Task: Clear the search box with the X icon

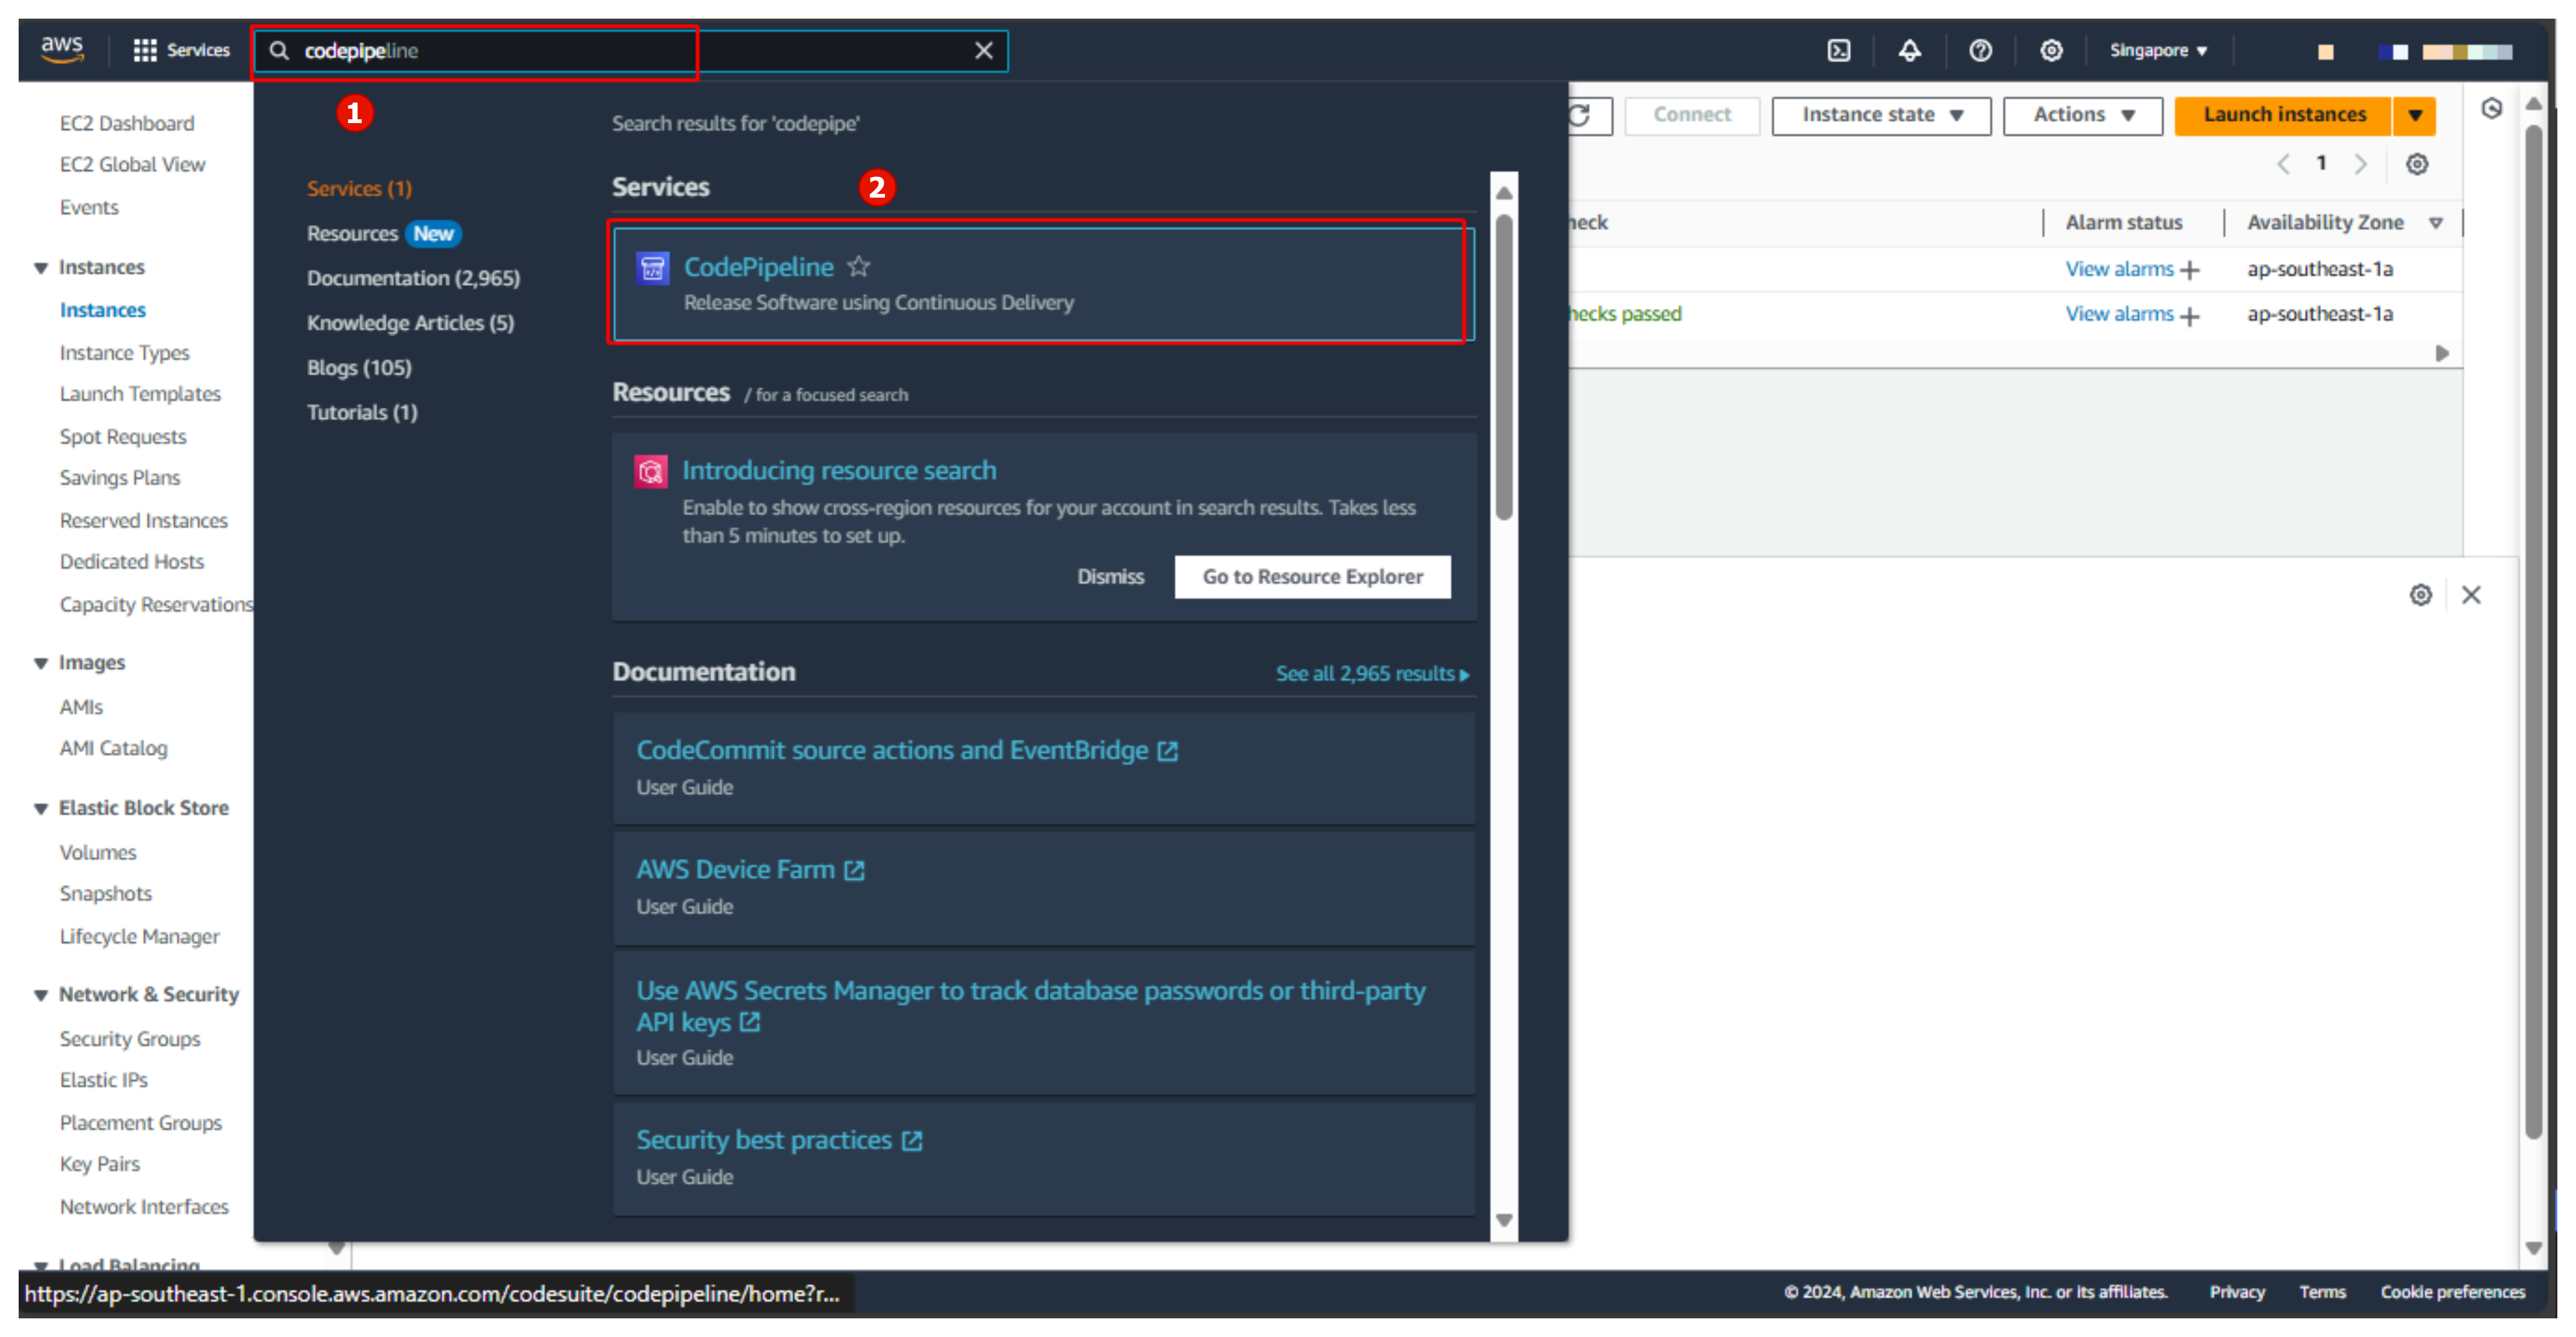Action: [x=983, y=50]
